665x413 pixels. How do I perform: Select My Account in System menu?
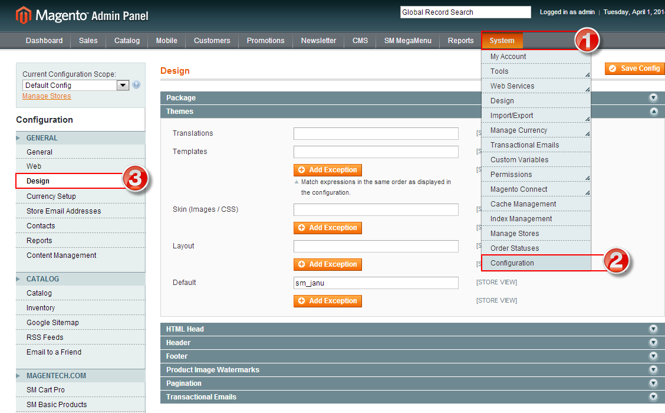pos(536,57)
